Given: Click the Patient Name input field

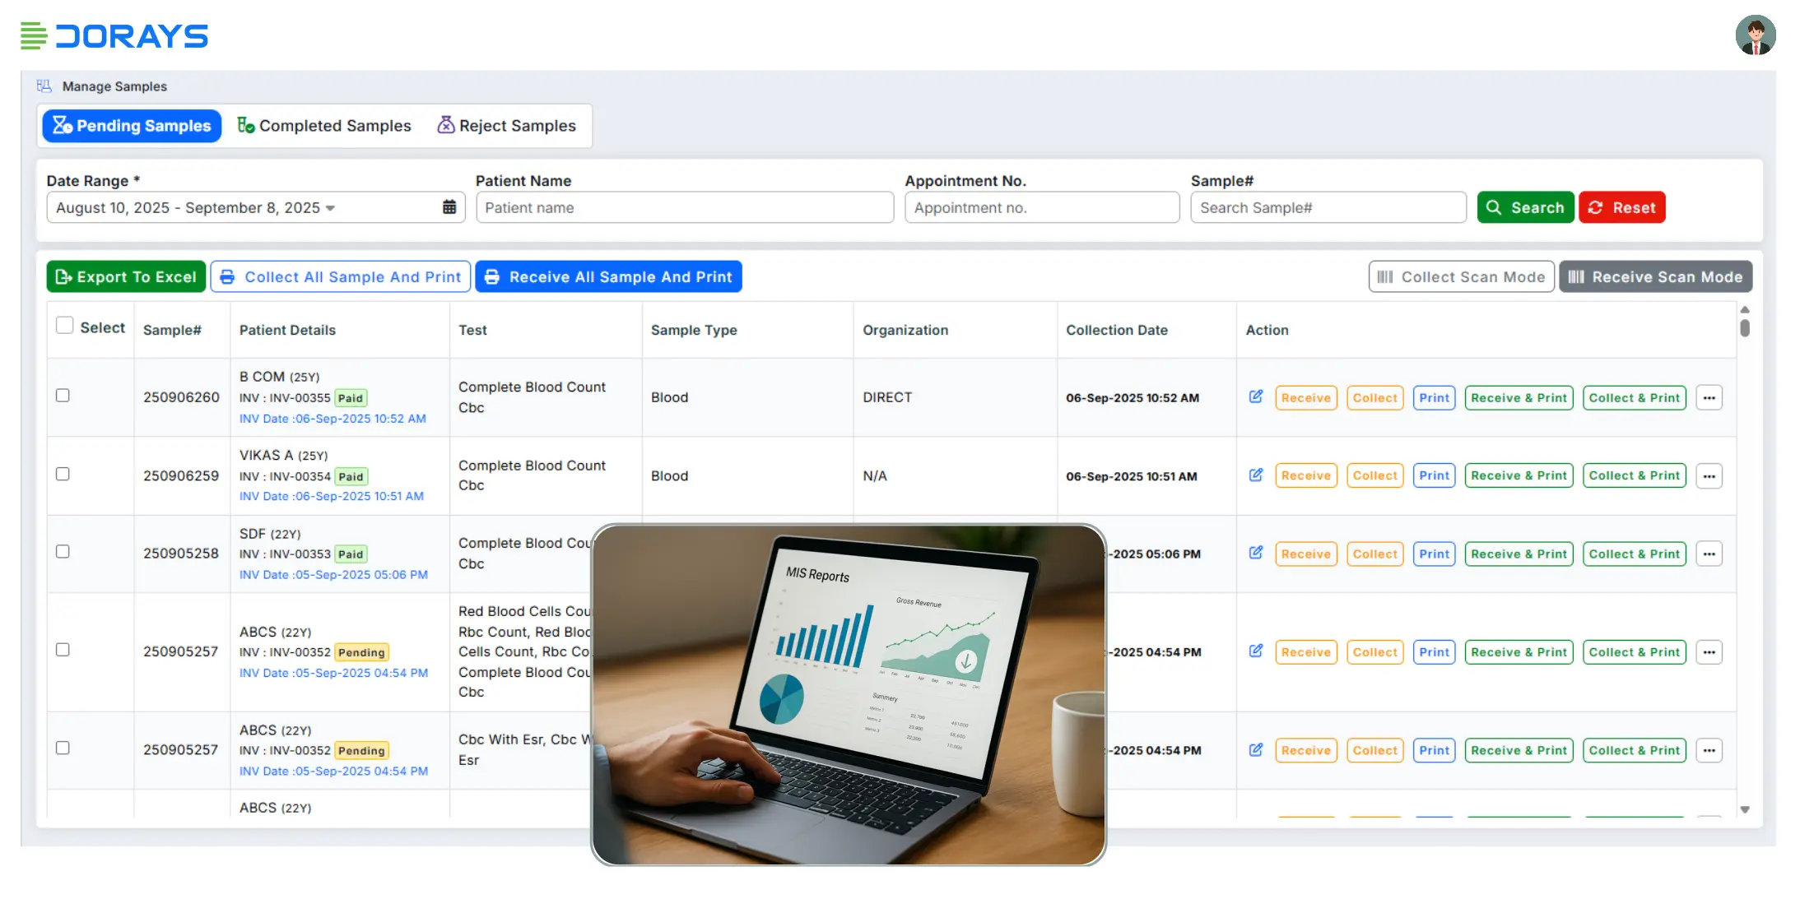Looking at the screenshot, I should click(684, 208).
